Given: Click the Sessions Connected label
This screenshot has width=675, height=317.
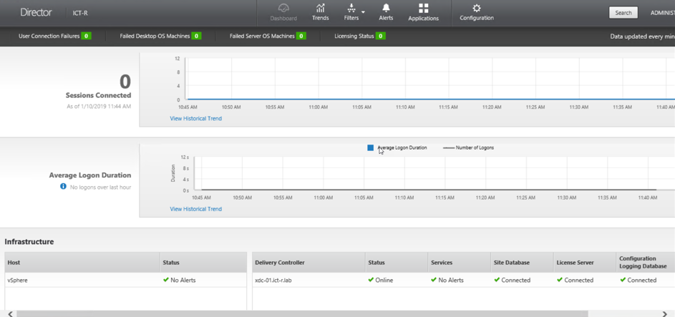Looking at the screenshot, I should pyautogui.click(x=98, y=95).
